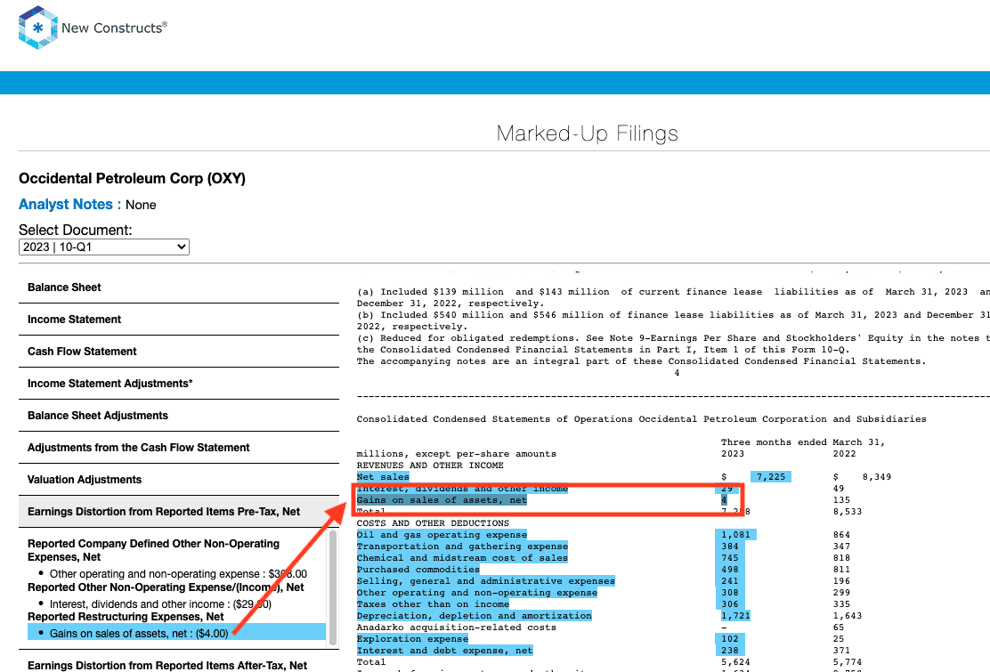Click the New Constructs hexagon logo icon
This screenshot has width=990, height=672.
pos(38,28)
